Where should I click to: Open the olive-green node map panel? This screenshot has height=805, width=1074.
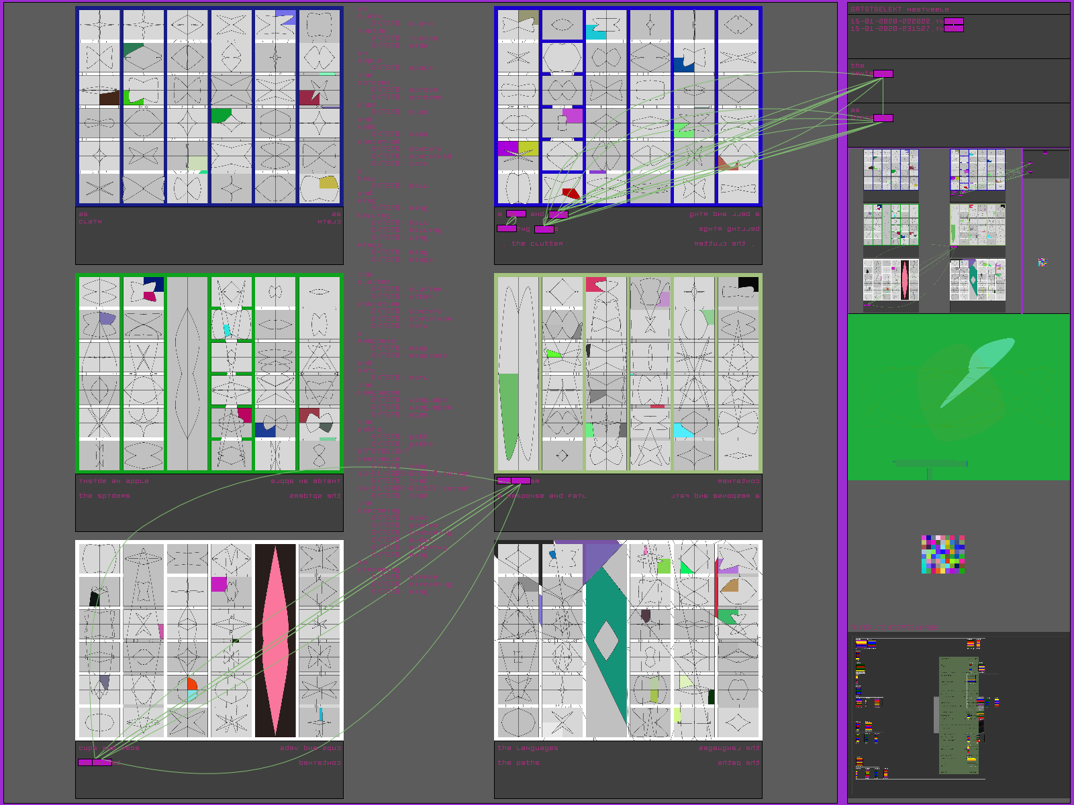959,715
